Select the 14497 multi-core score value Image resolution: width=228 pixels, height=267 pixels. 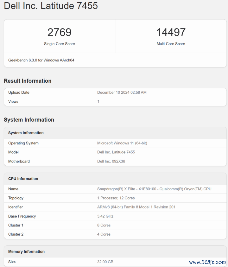[171, 32]
